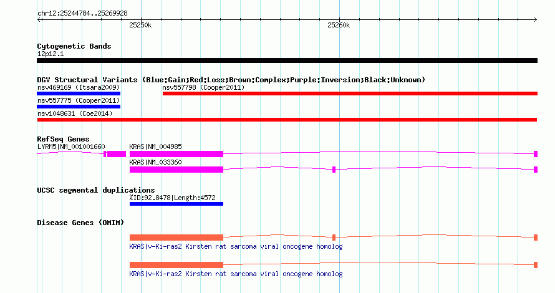
Task: Click the KRAS NM_004985 large exon block
Action: [x=176, y=154]
